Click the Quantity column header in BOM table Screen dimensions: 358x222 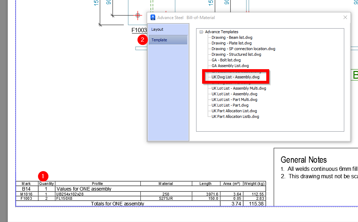(x=46, y=184)
